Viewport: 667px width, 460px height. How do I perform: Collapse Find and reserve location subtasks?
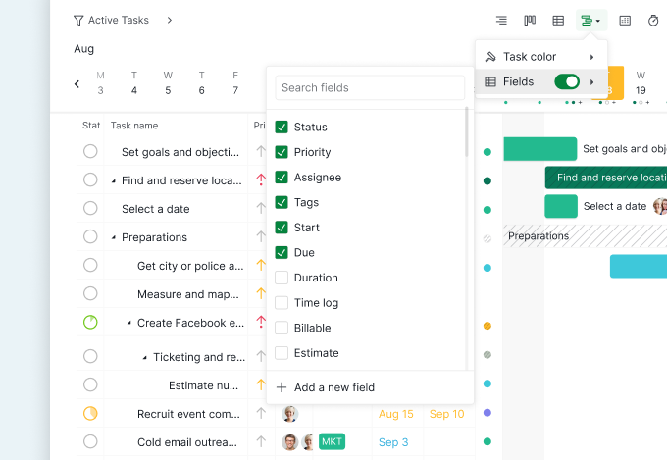[113, 180]
